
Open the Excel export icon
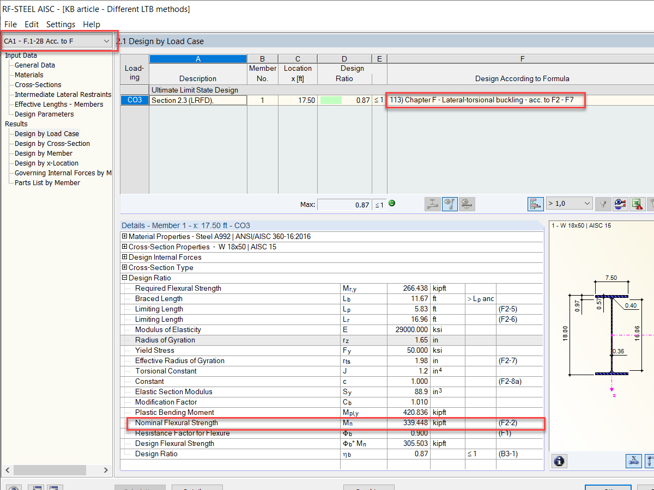point(637,204)
